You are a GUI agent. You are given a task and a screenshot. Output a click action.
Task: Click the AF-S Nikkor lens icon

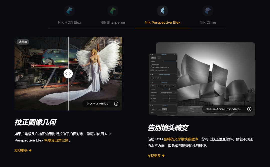(x=152, y=67)
